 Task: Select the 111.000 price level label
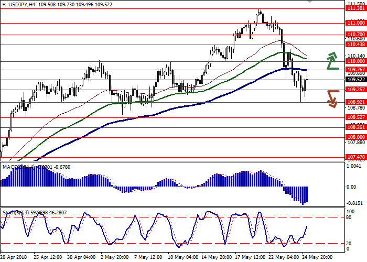(355, 23)
